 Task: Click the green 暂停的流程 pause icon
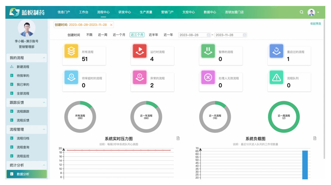(x=208, y=51)
